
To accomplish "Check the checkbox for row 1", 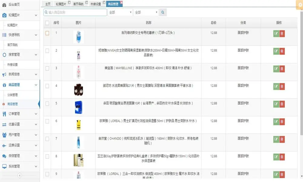I will (x=47, y=33).
